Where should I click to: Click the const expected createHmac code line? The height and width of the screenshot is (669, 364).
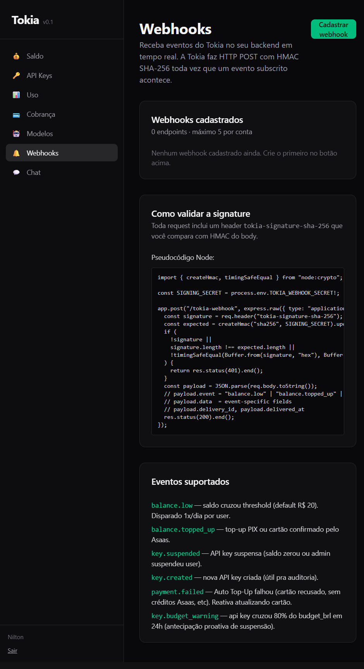coord(254,324)
